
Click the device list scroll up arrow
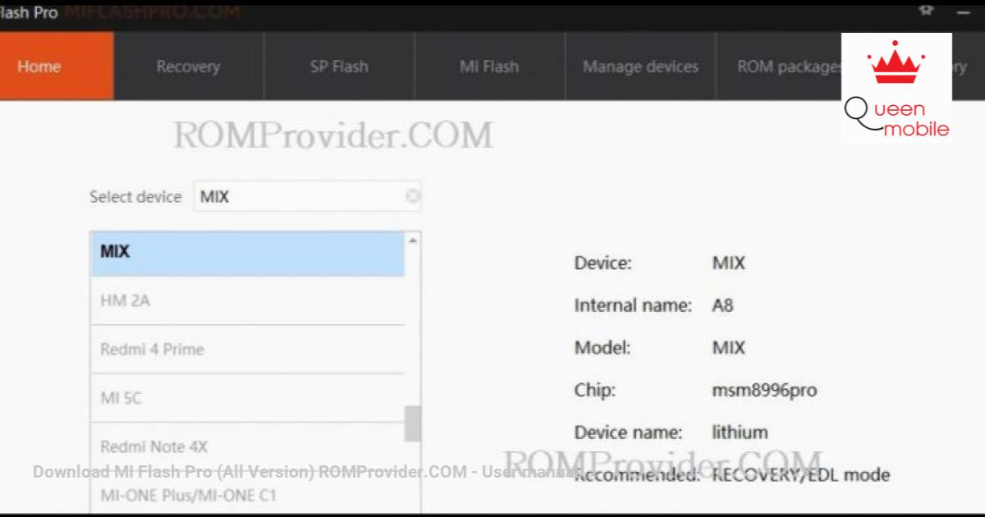click(413, 240)
